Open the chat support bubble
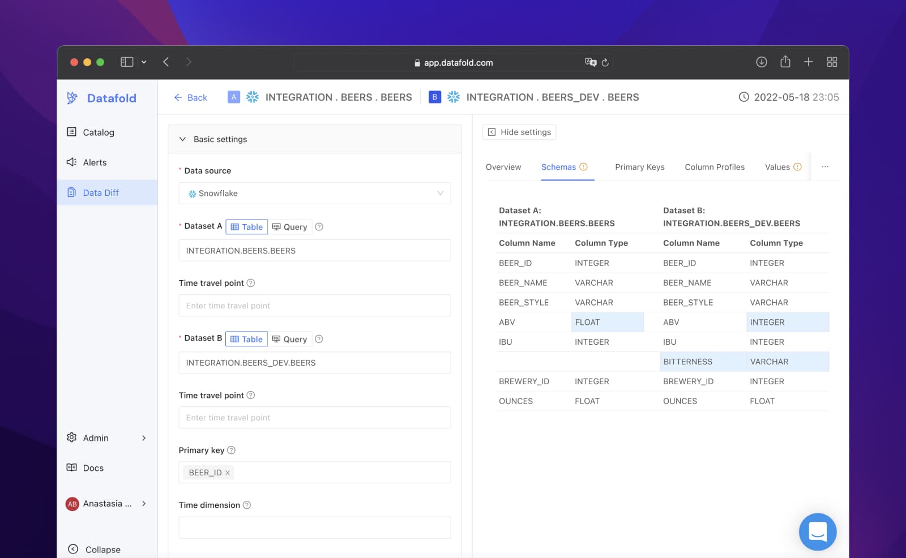Screen dimensions: 906x558 pyautogui.click(x=818, y=532)
